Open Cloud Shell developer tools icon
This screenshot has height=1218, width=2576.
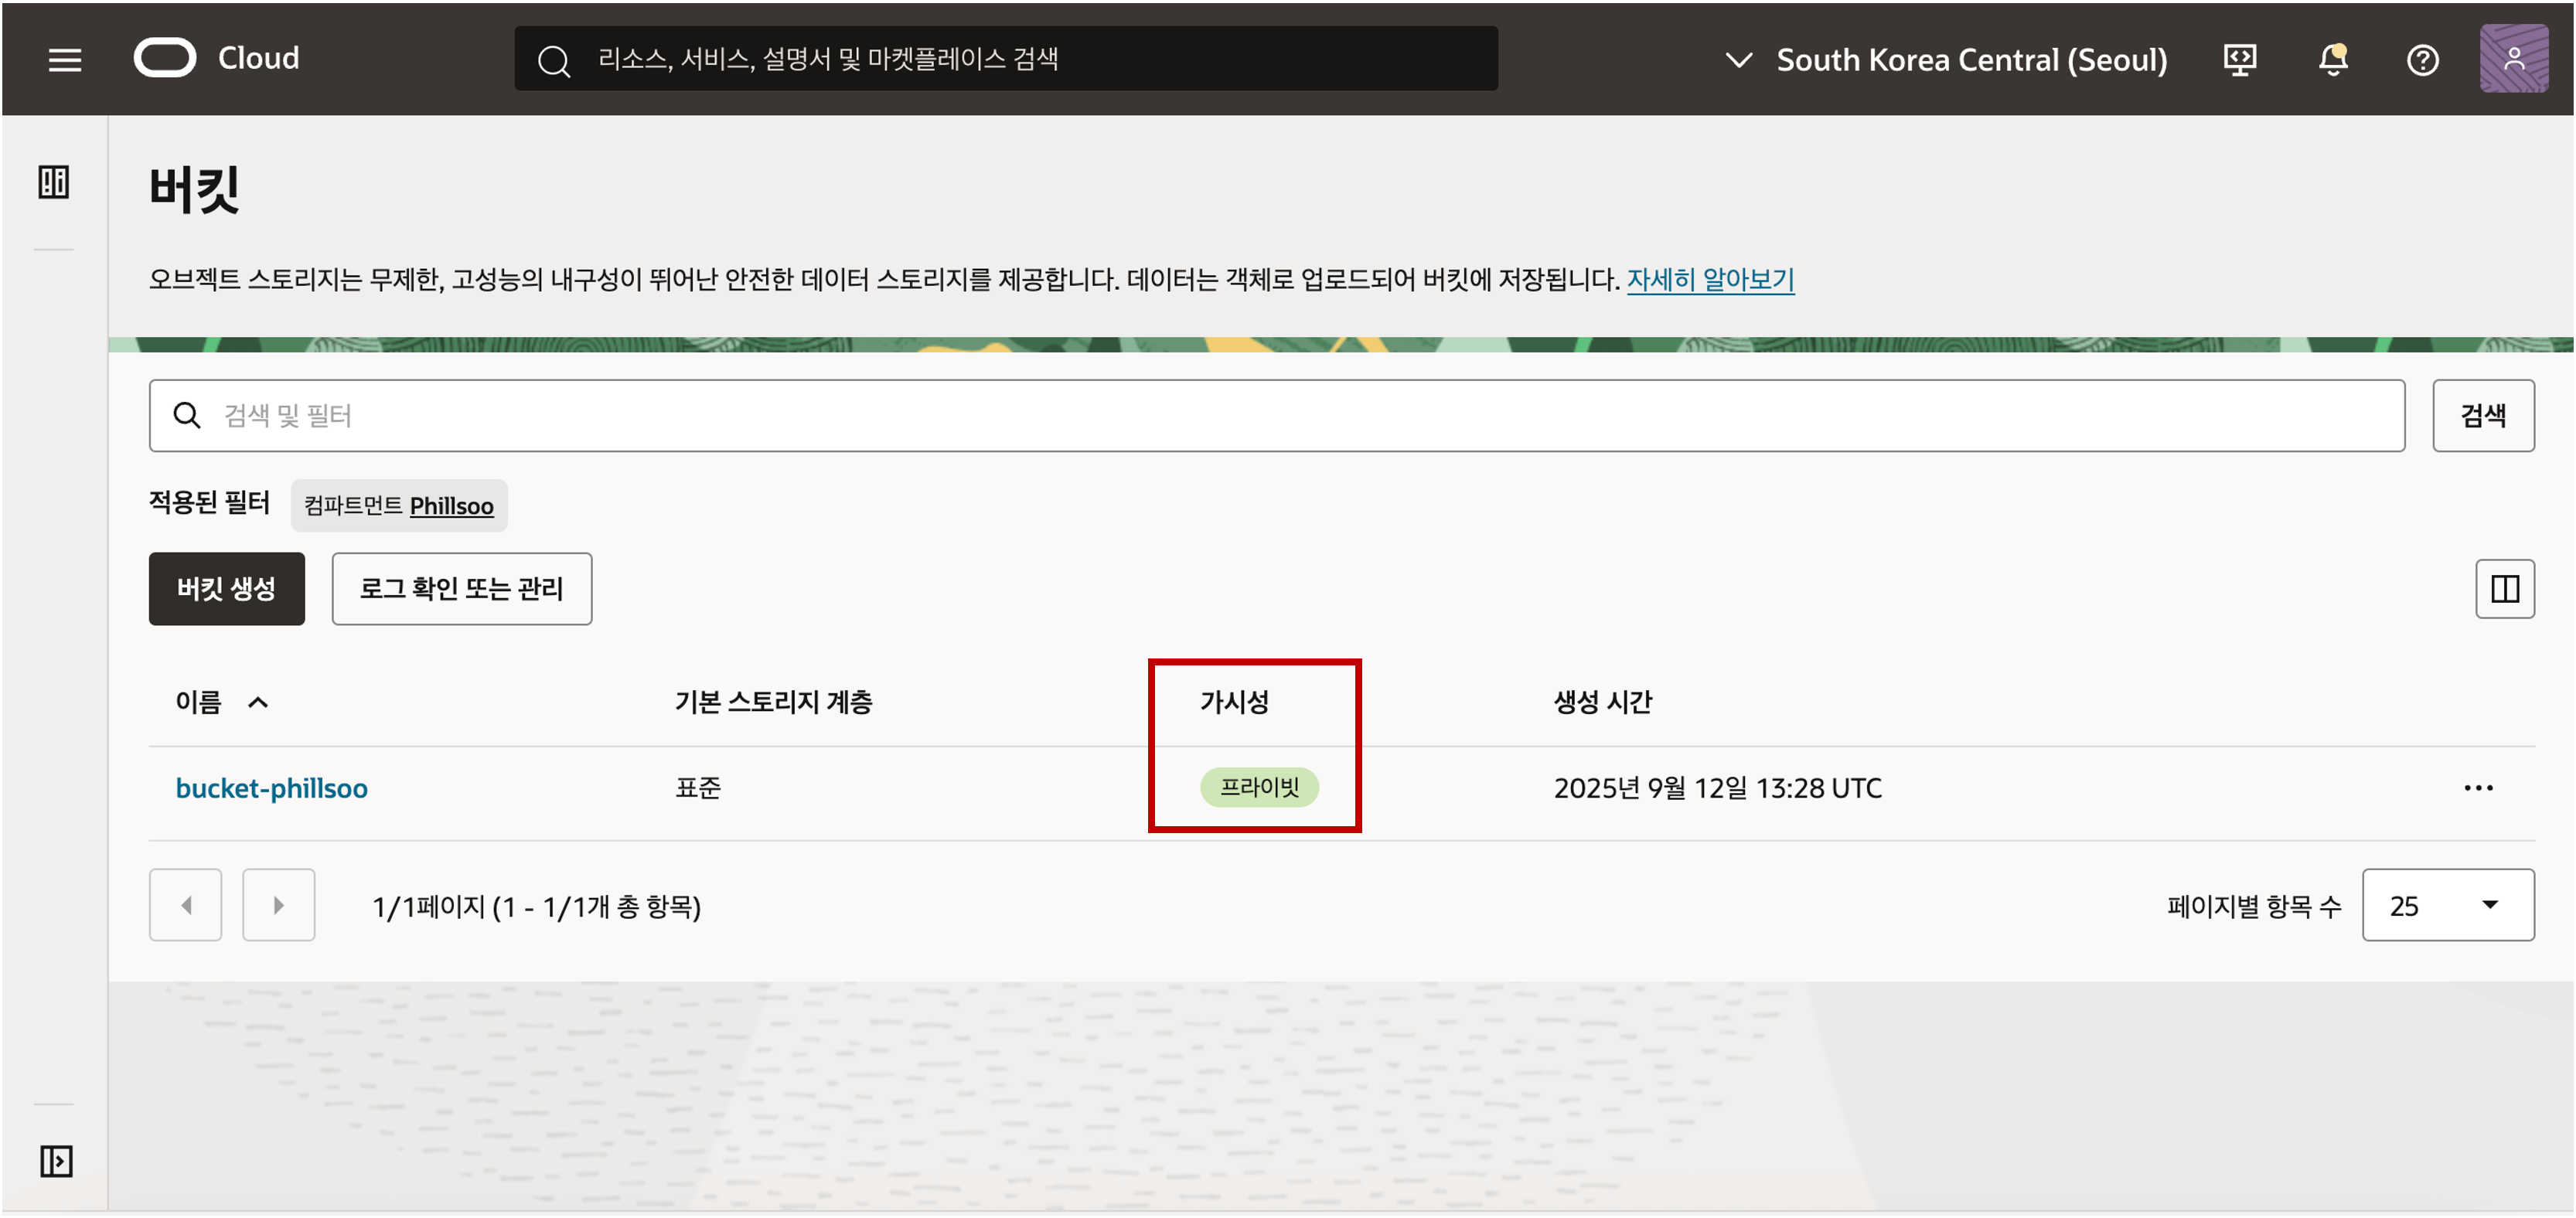click(x=2240, y=60)
